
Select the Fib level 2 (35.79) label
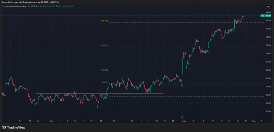pyautogui.click(x=104, y=70)
